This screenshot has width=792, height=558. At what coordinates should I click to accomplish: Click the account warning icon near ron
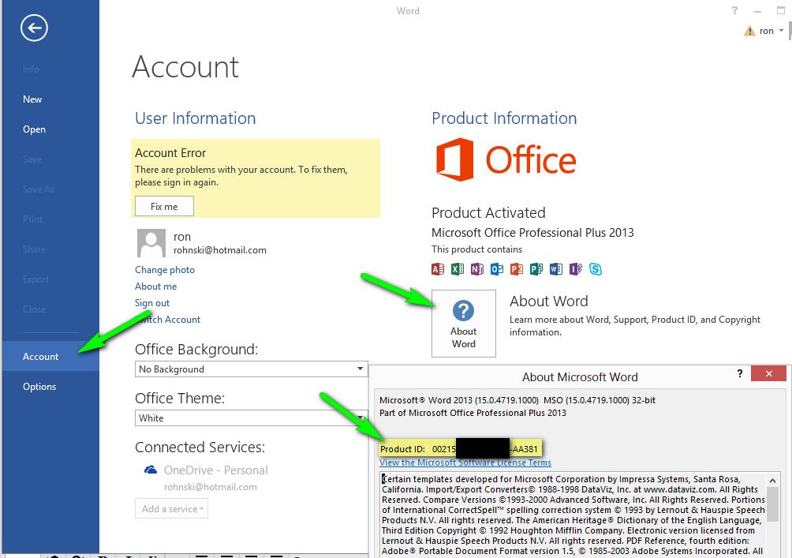(x=749, y=32)
